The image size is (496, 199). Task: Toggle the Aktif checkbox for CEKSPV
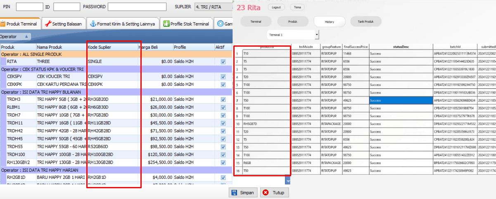pos(223,77)
